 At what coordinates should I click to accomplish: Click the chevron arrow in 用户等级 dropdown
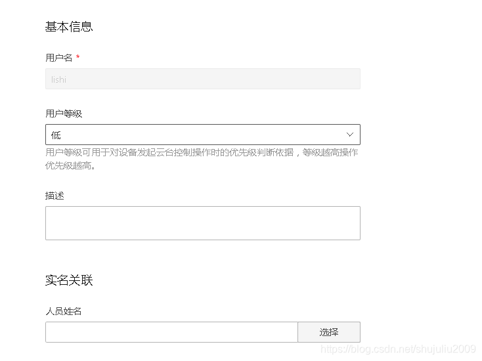tap(349, 135)
